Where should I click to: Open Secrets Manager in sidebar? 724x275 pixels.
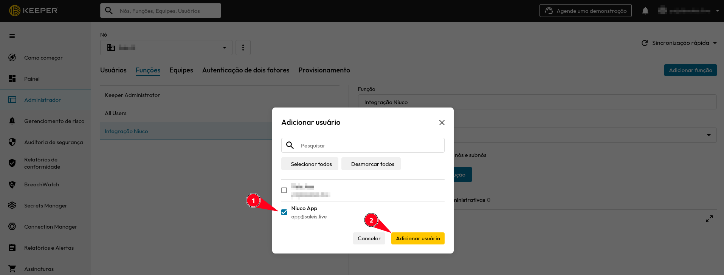[45, 206]
